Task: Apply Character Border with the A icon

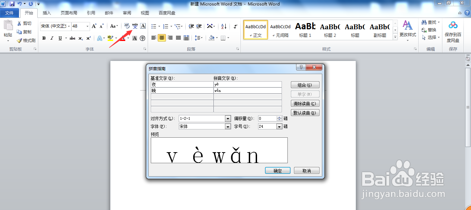Action: [142, 26]
